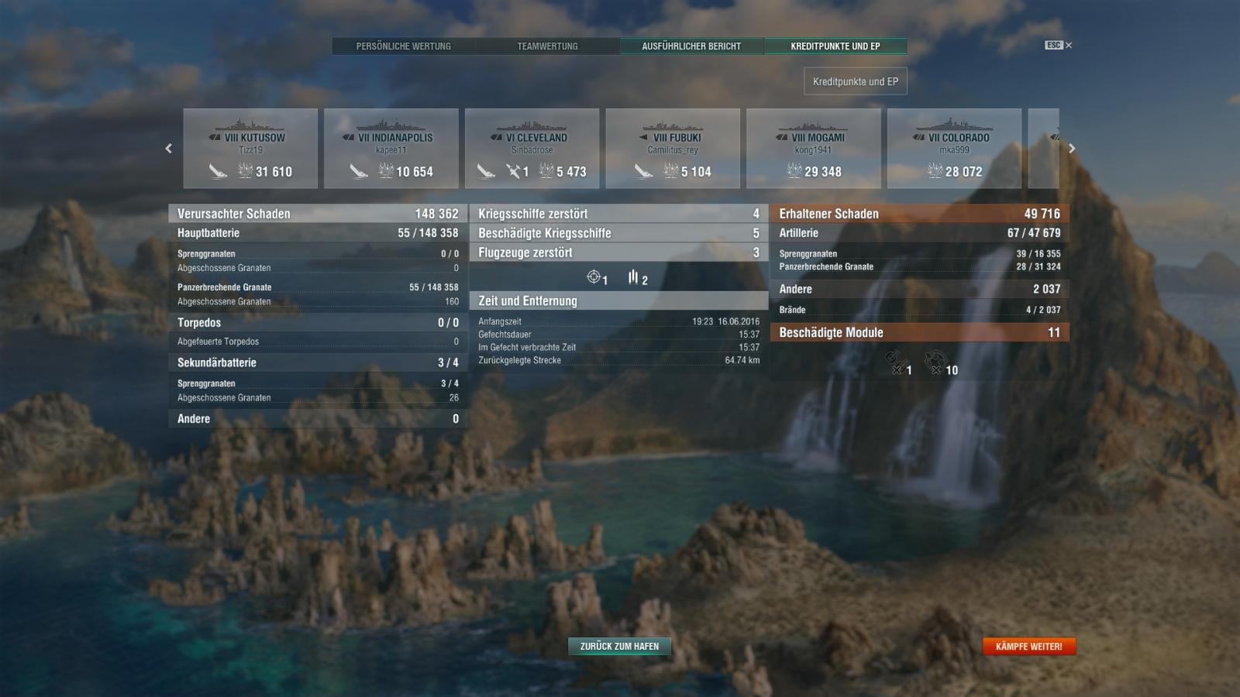Select the VII Colorado ship card
1240x697 pixels.
(955, 149)
